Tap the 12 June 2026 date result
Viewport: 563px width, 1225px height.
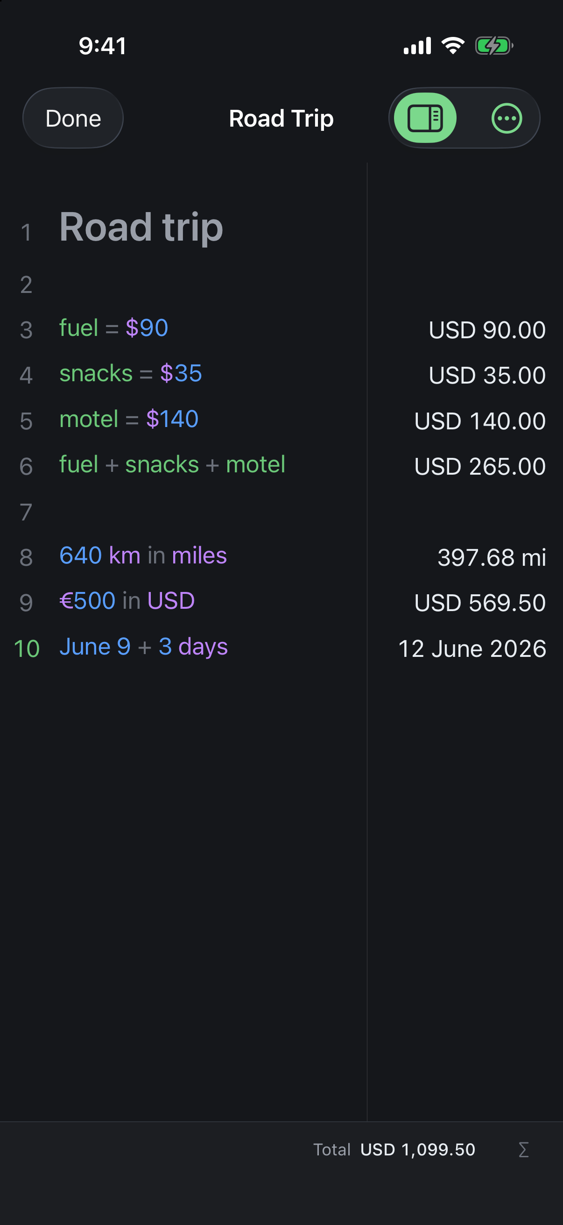point(472,648)
